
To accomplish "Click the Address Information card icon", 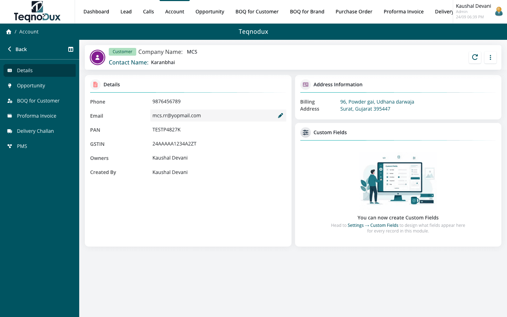I will pos(306,85).
